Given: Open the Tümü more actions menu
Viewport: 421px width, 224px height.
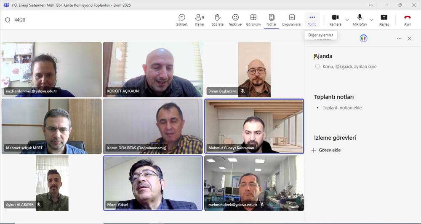Looking at the screenshot, I should pyautogui.click(x=312, y=19).
